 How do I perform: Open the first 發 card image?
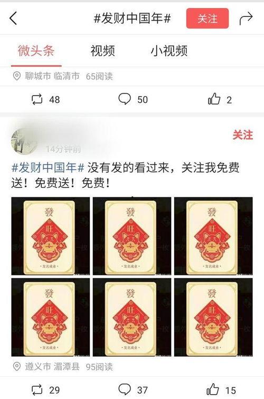(x=51, y=236)
